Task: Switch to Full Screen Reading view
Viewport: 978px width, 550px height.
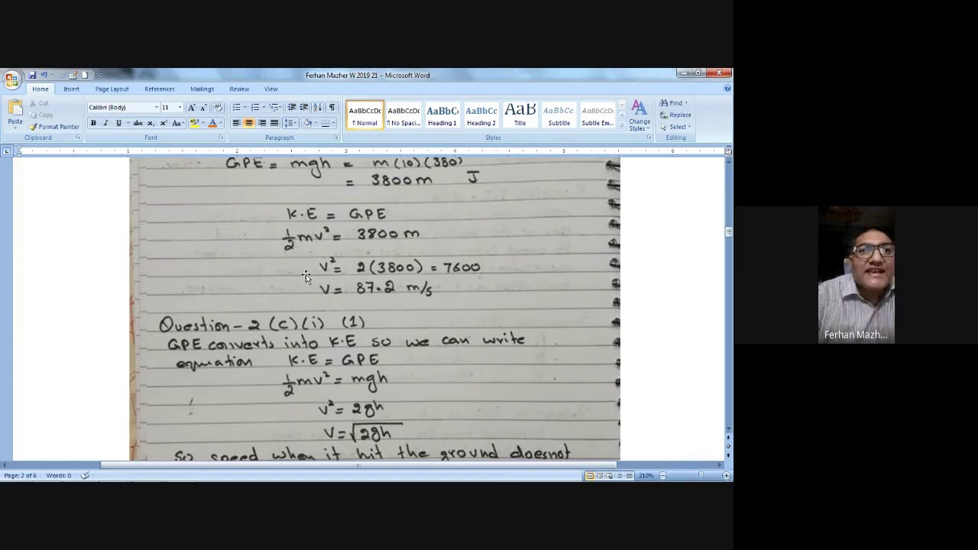Action: [600, 476]
